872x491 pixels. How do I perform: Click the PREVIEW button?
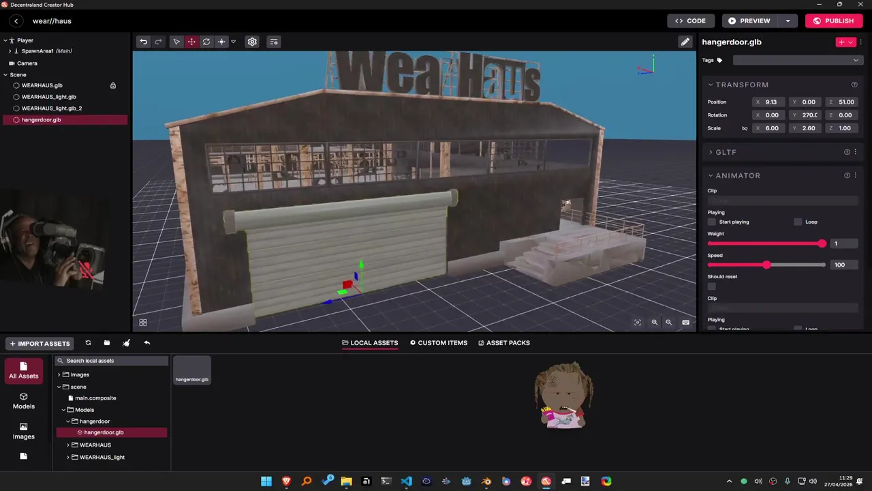[749, 20]
